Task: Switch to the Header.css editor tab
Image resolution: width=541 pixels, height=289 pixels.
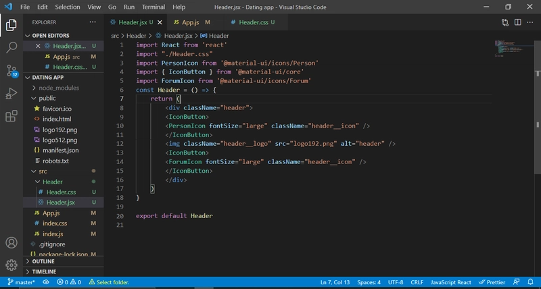Action: click(256, 22)
